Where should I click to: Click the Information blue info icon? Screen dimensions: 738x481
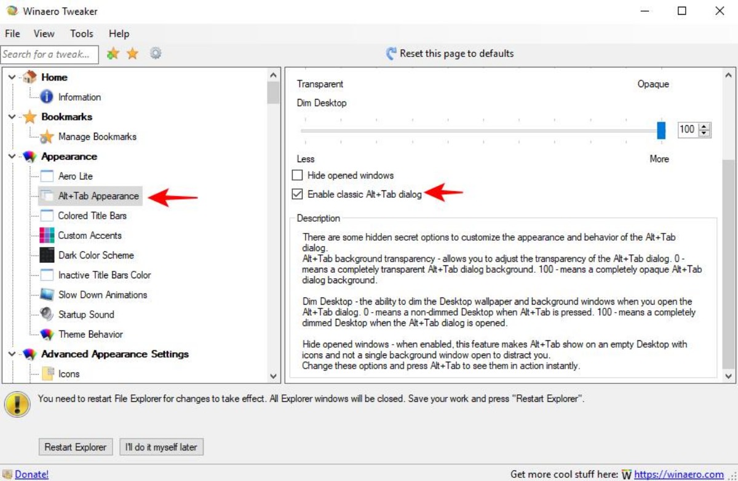point(47,97)
